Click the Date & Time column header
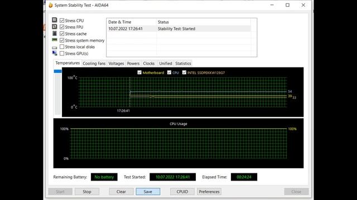The width and height of the screenshot is (357, 200). [132, 22]
